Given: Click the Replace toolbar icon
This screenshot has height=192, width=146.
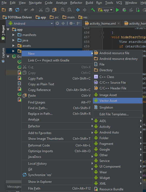Looking at the screenshot, I should [69, 10].
